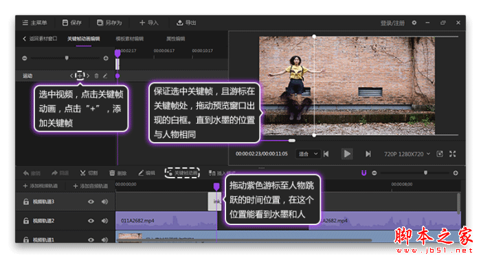Click the keyframe timeline zoom slider handle

[67, 58]
